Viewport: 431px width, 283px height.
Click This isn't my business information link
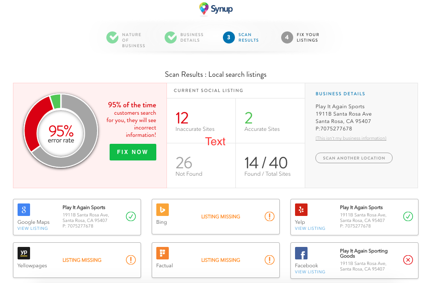click(351, 138)
